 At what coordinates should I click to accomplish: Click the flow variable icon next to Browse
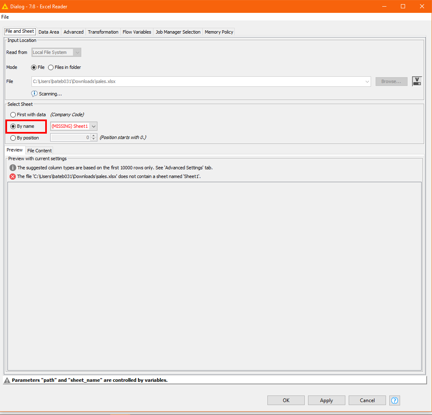coord(417,81)
